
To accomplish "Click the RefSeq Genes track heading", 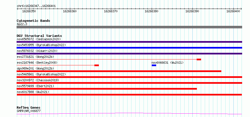I will (x=29, y=108).
